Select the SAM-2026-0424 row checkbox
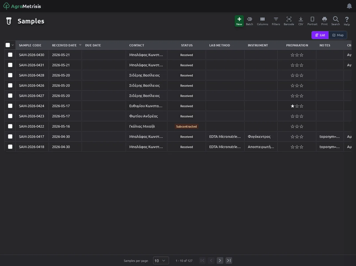356x266 pixels. (x=10, y=106)
